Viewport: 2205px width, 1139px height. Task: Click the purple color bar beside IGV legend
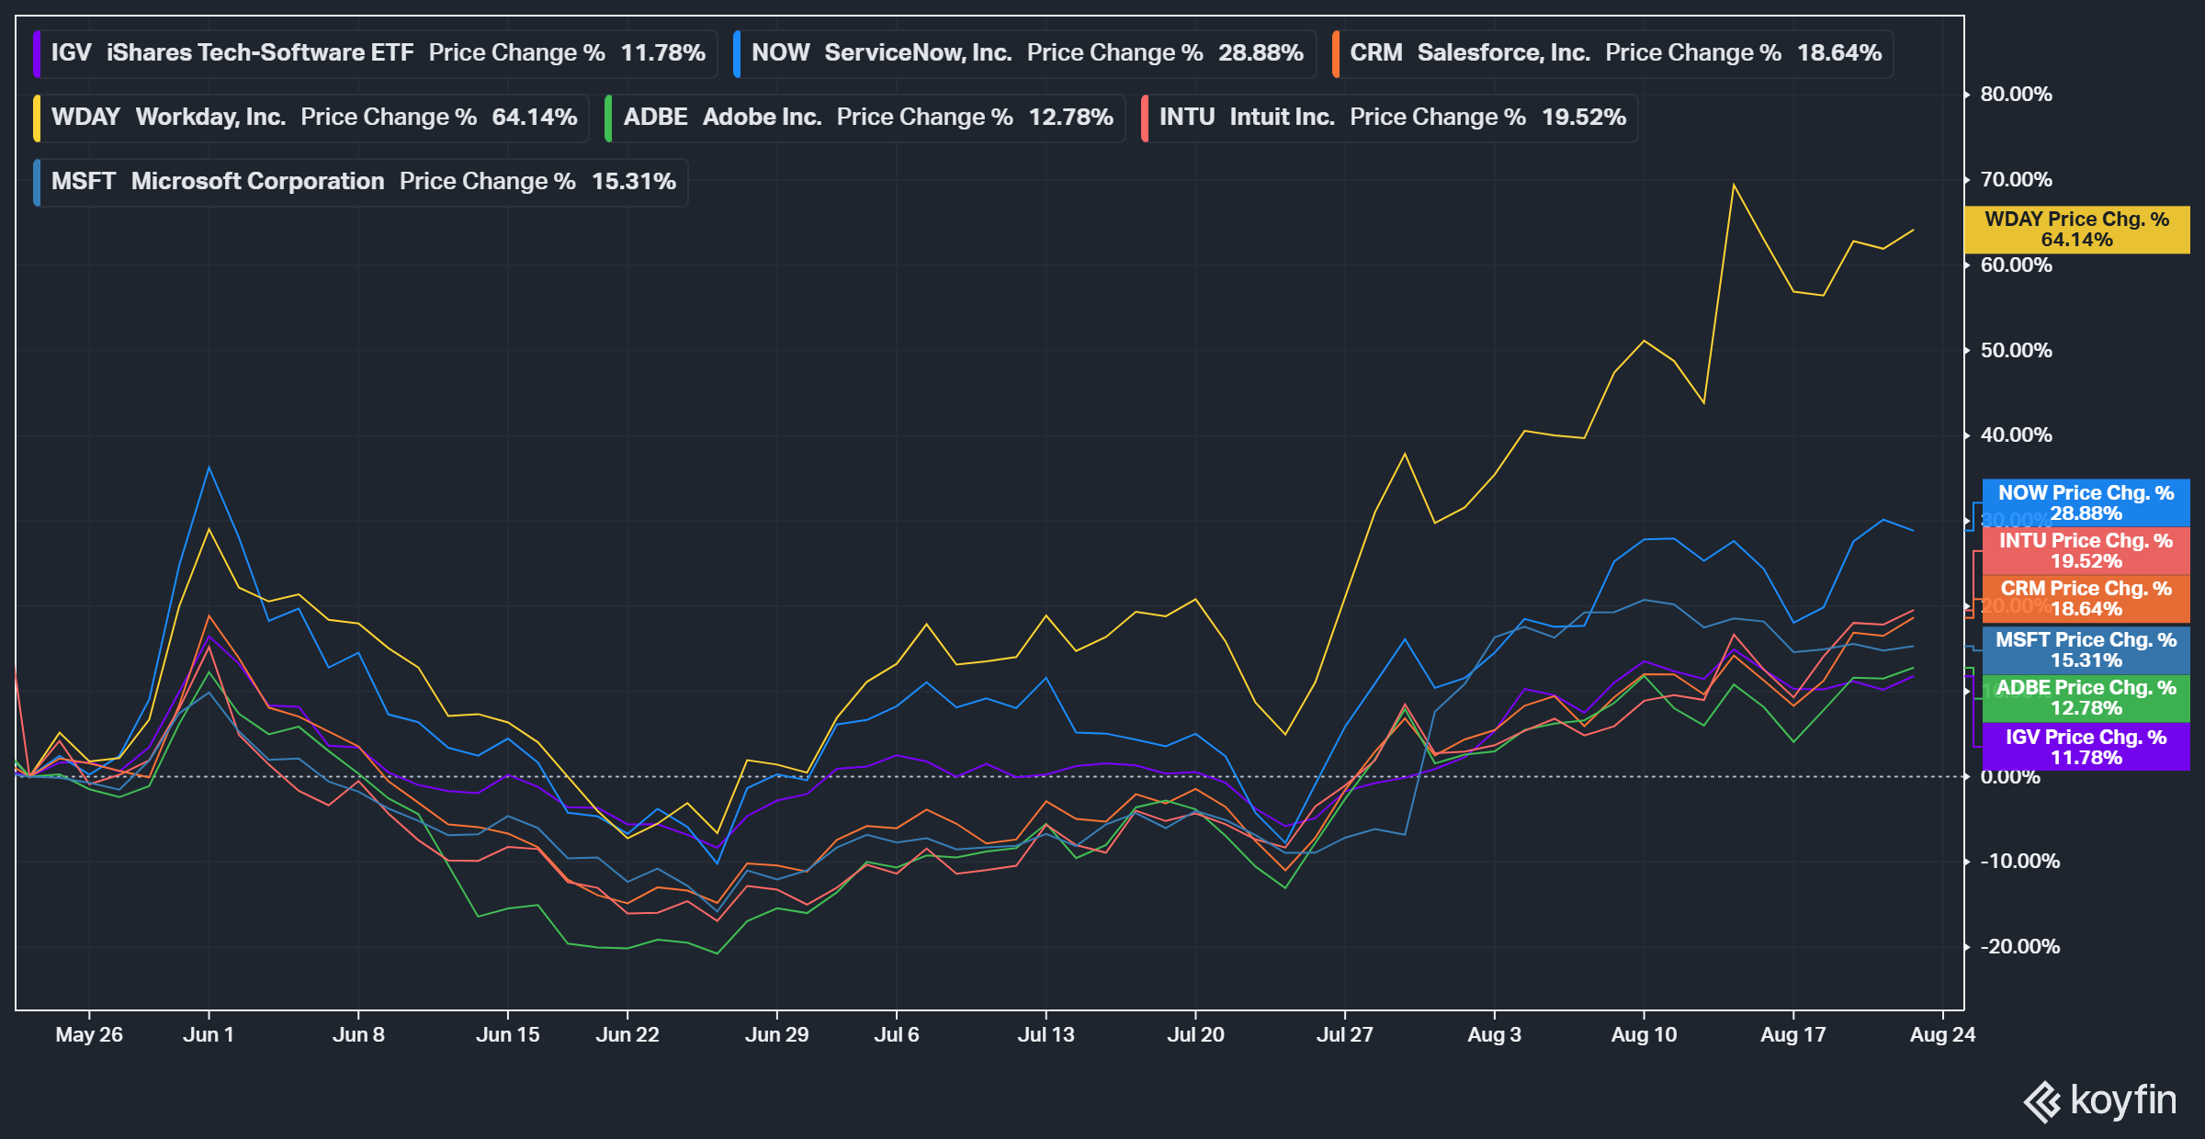tap(37, 53)
